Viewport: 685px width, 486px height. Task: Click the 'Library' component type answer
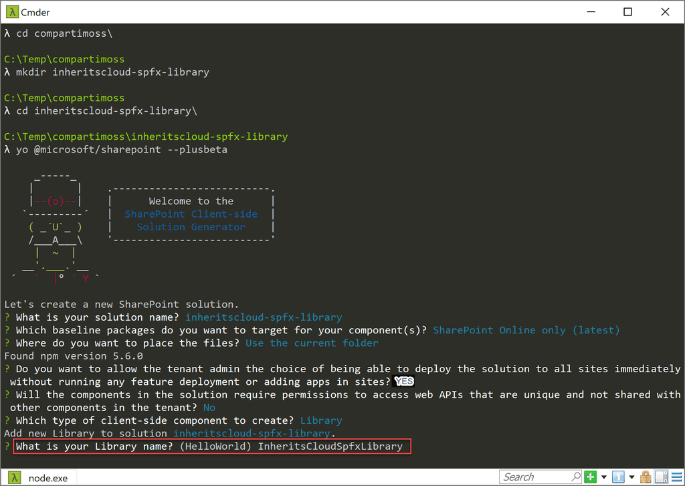click(321, 420)
